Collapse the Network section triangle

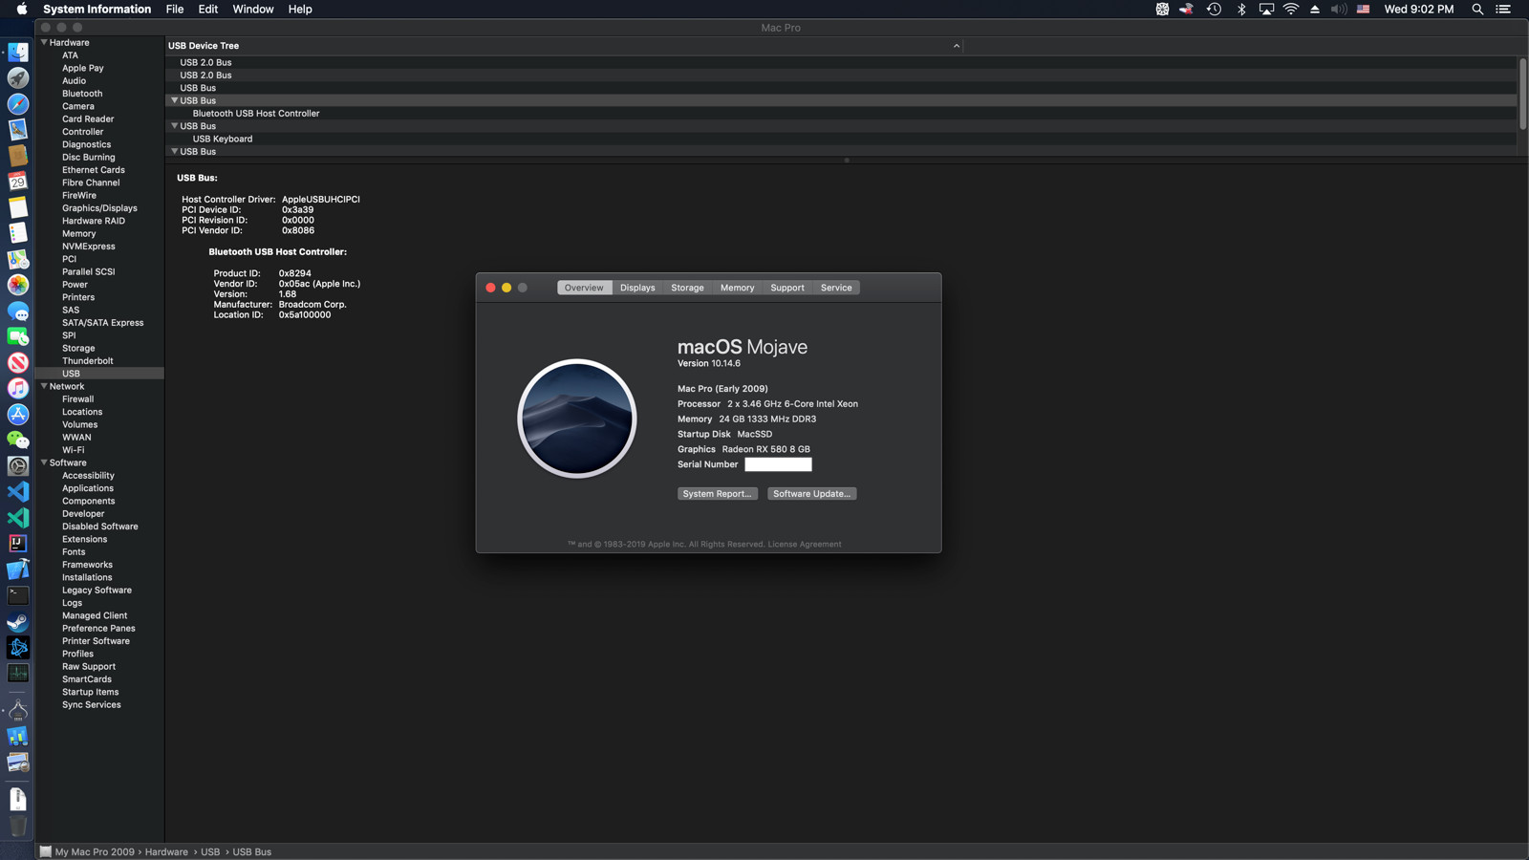(x=44, y=386)
